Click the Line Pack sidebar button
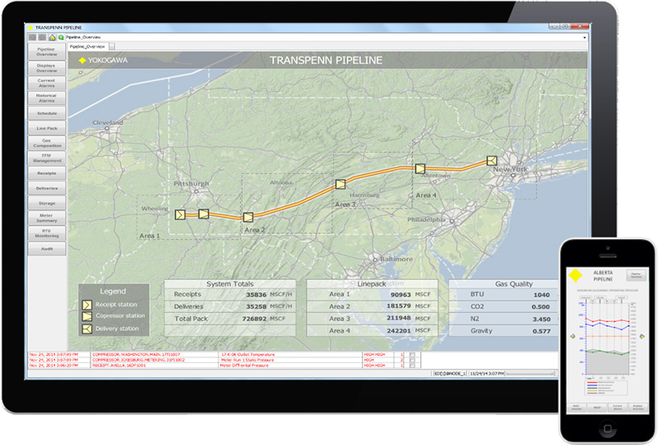Image resolution: width=658 pixels, height=446 pixels. (46, 128)
